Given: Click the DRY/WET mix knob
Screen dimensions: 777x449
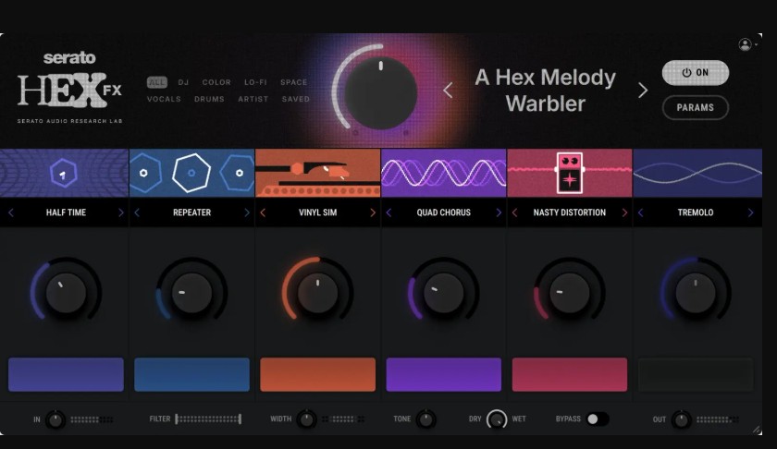Looking at the screenshot, I should tap(497, 419).
